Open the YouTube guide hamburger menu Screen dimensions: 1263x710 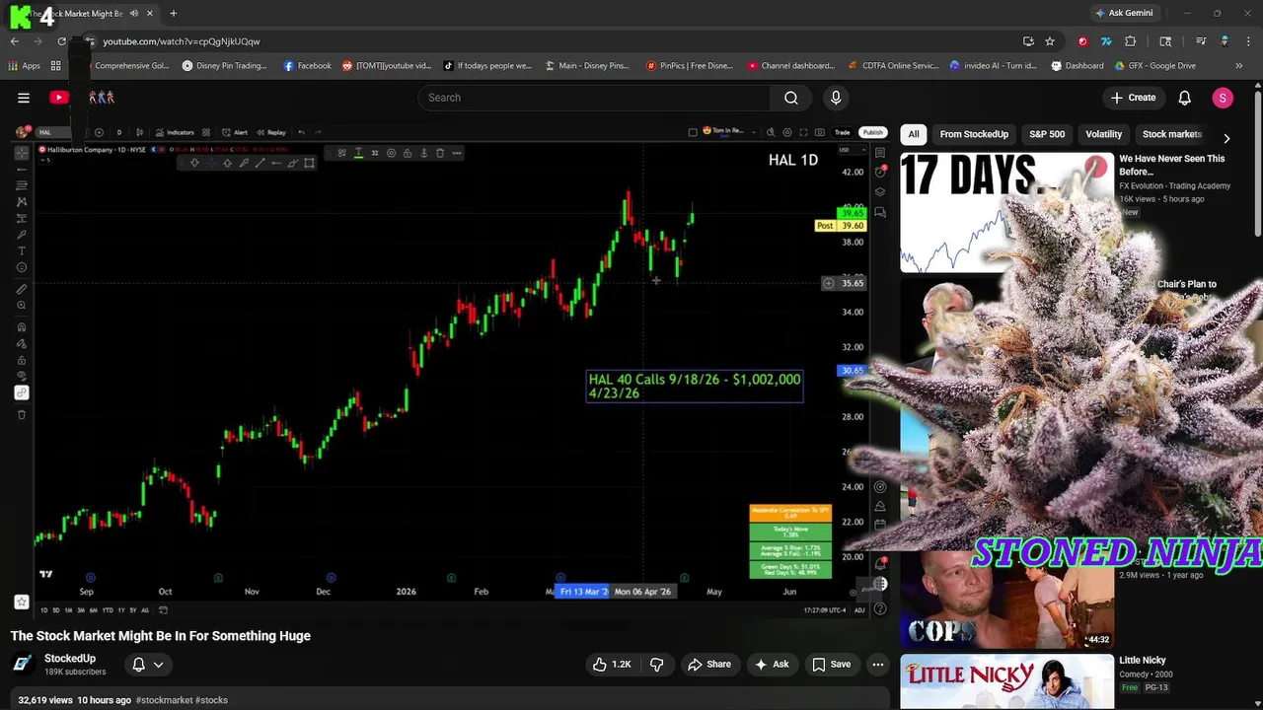24,98
